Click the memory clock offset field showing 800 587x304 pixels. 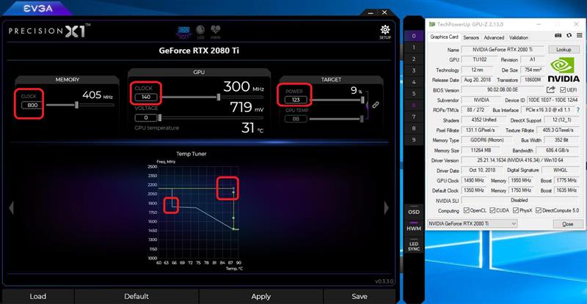click(x=32, y=105)
